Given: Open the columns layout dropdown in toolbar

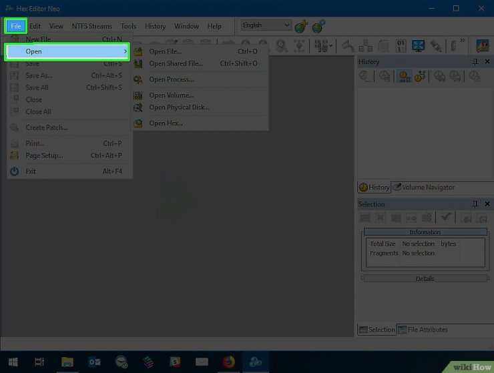Looking at the screenshot, I should click(x=324, y=46).
